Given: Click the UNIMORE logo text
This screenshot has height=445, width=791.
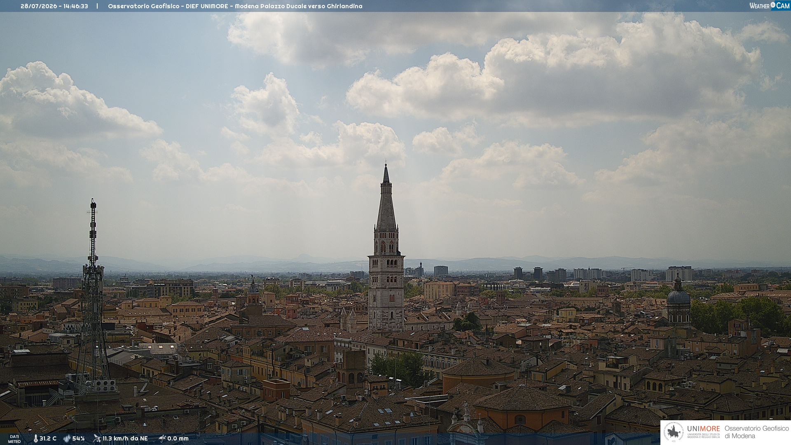Looking at the screenshot, I should (x=703, y=429).
